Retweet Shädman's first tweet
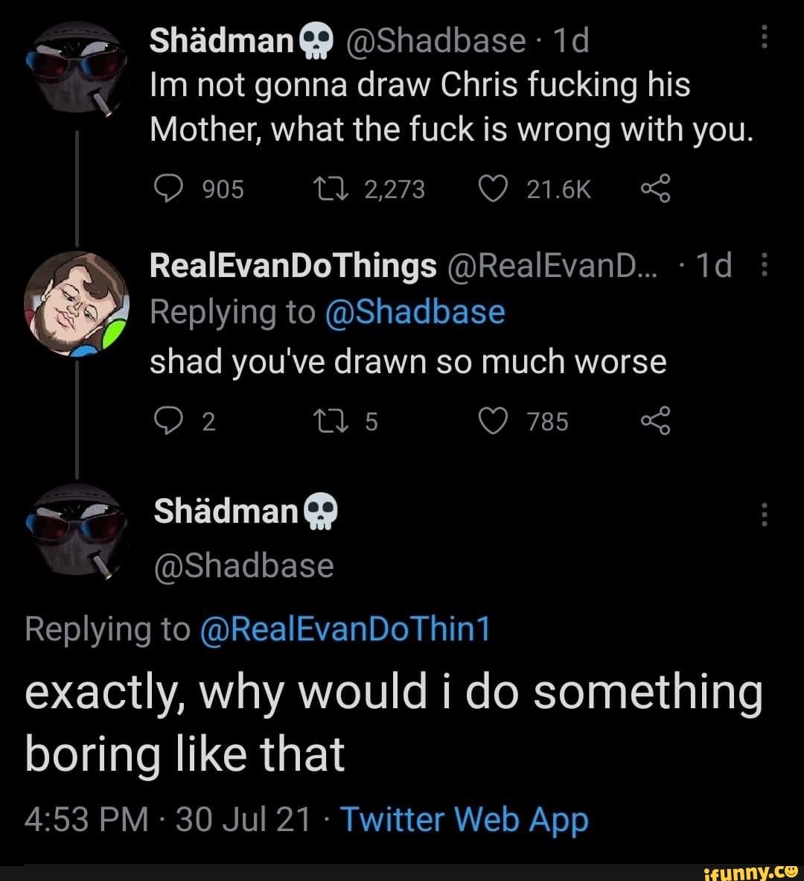Image resolution: width=804 pixels, height=881 pixels. click(x=343, y=190)
